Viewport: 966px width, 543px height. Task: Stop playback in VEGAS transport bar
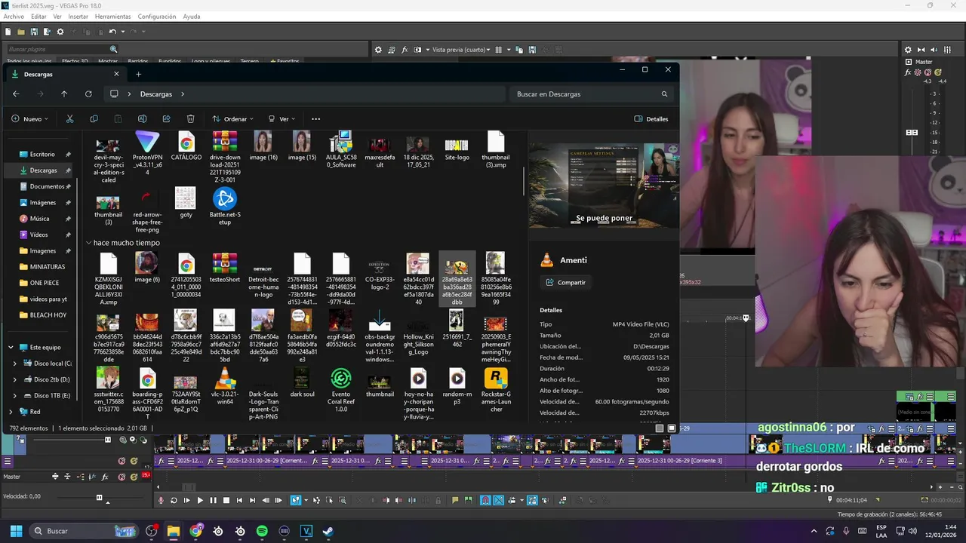[226, 500]
